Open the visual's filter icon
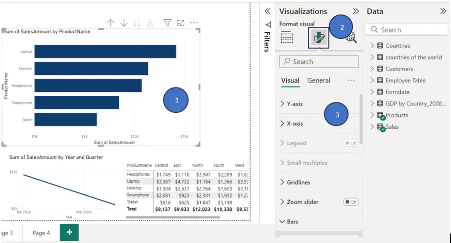The image size is (451, 243). coord(167,23)
